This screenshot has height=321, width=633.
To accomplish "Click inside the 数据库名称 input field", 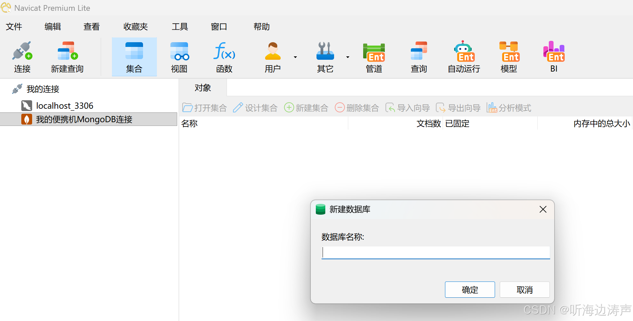I will pyautogui.click(x=436, y=252).
